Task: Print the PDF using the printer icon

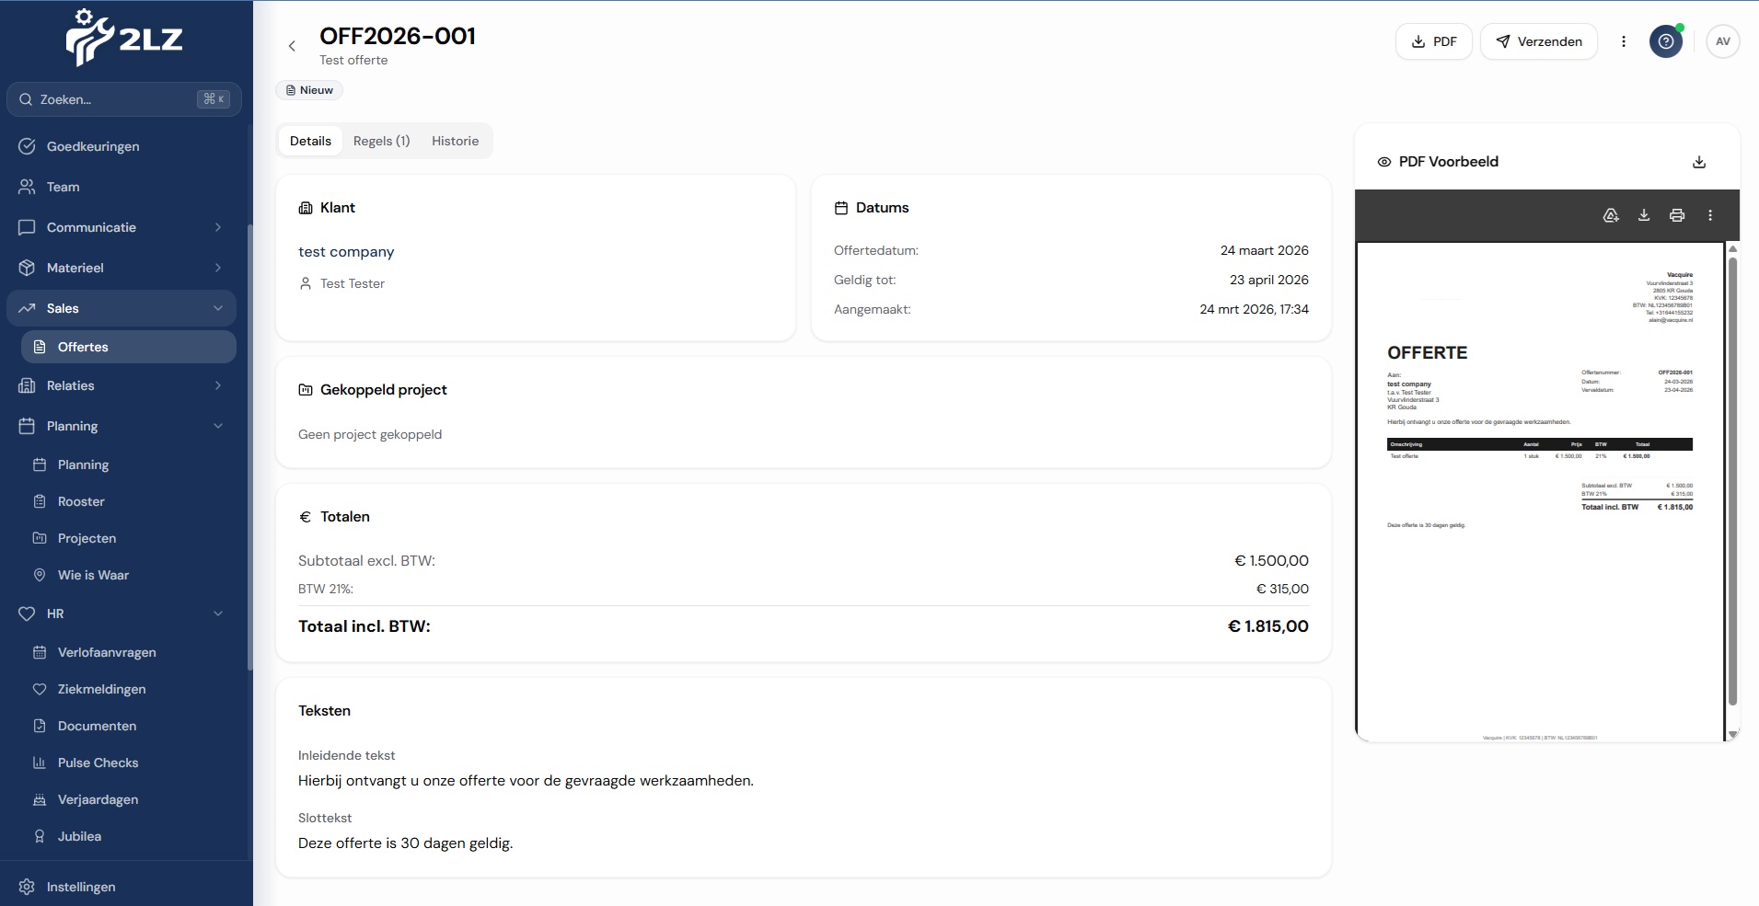Action: pyautogui.click(x=1676, y=215)
